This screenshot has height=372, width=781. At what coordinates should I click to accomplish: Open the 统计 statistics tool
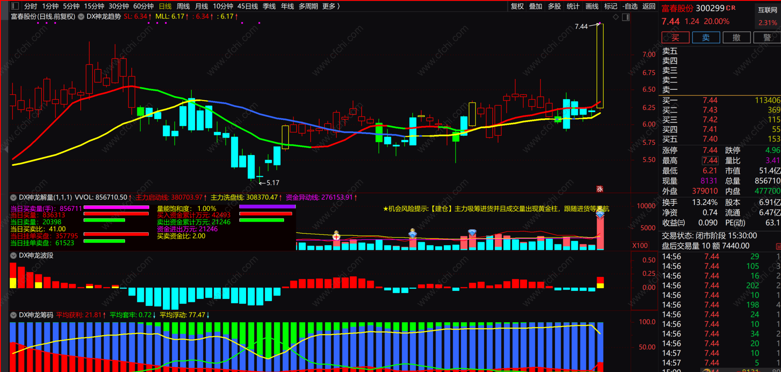point(573,6)
